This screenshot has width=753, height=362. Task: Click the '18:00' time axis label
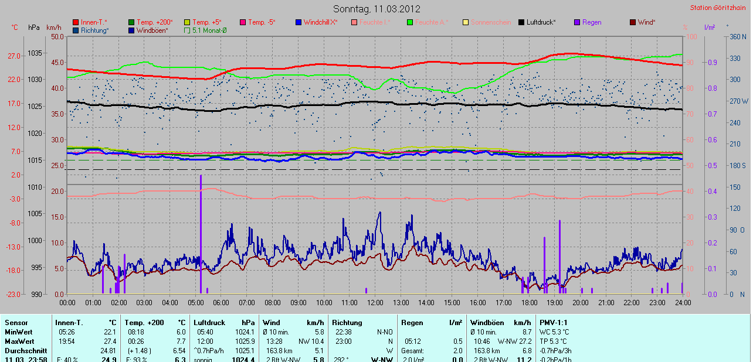(x=529, y=302)
